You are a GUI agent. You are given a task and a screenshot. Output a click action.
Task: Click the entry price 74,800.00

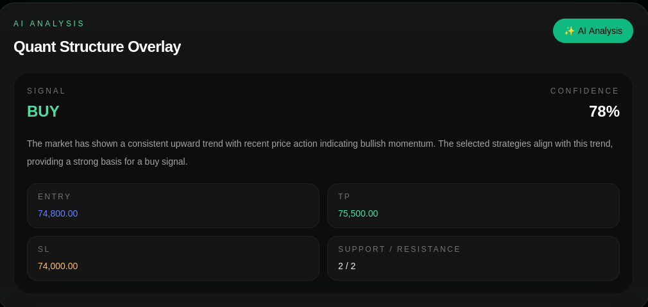click(x=58, y=213)
